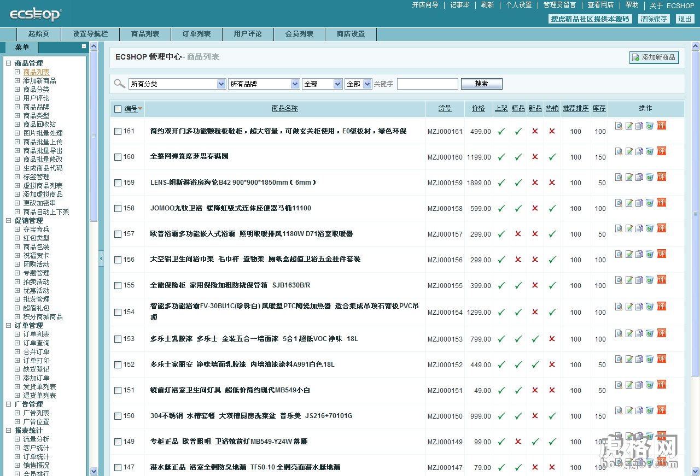
Task: Click the 退出 logout button
Action: click(685, 19)
